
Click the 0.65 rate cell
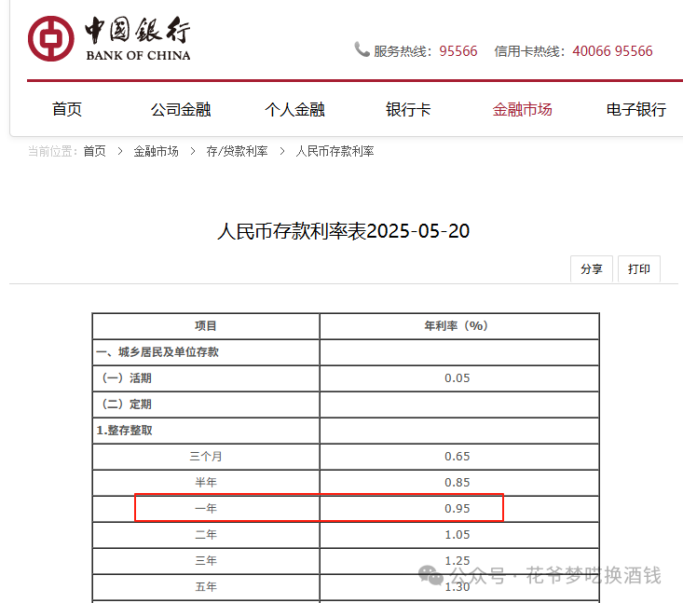click(459, 457)
